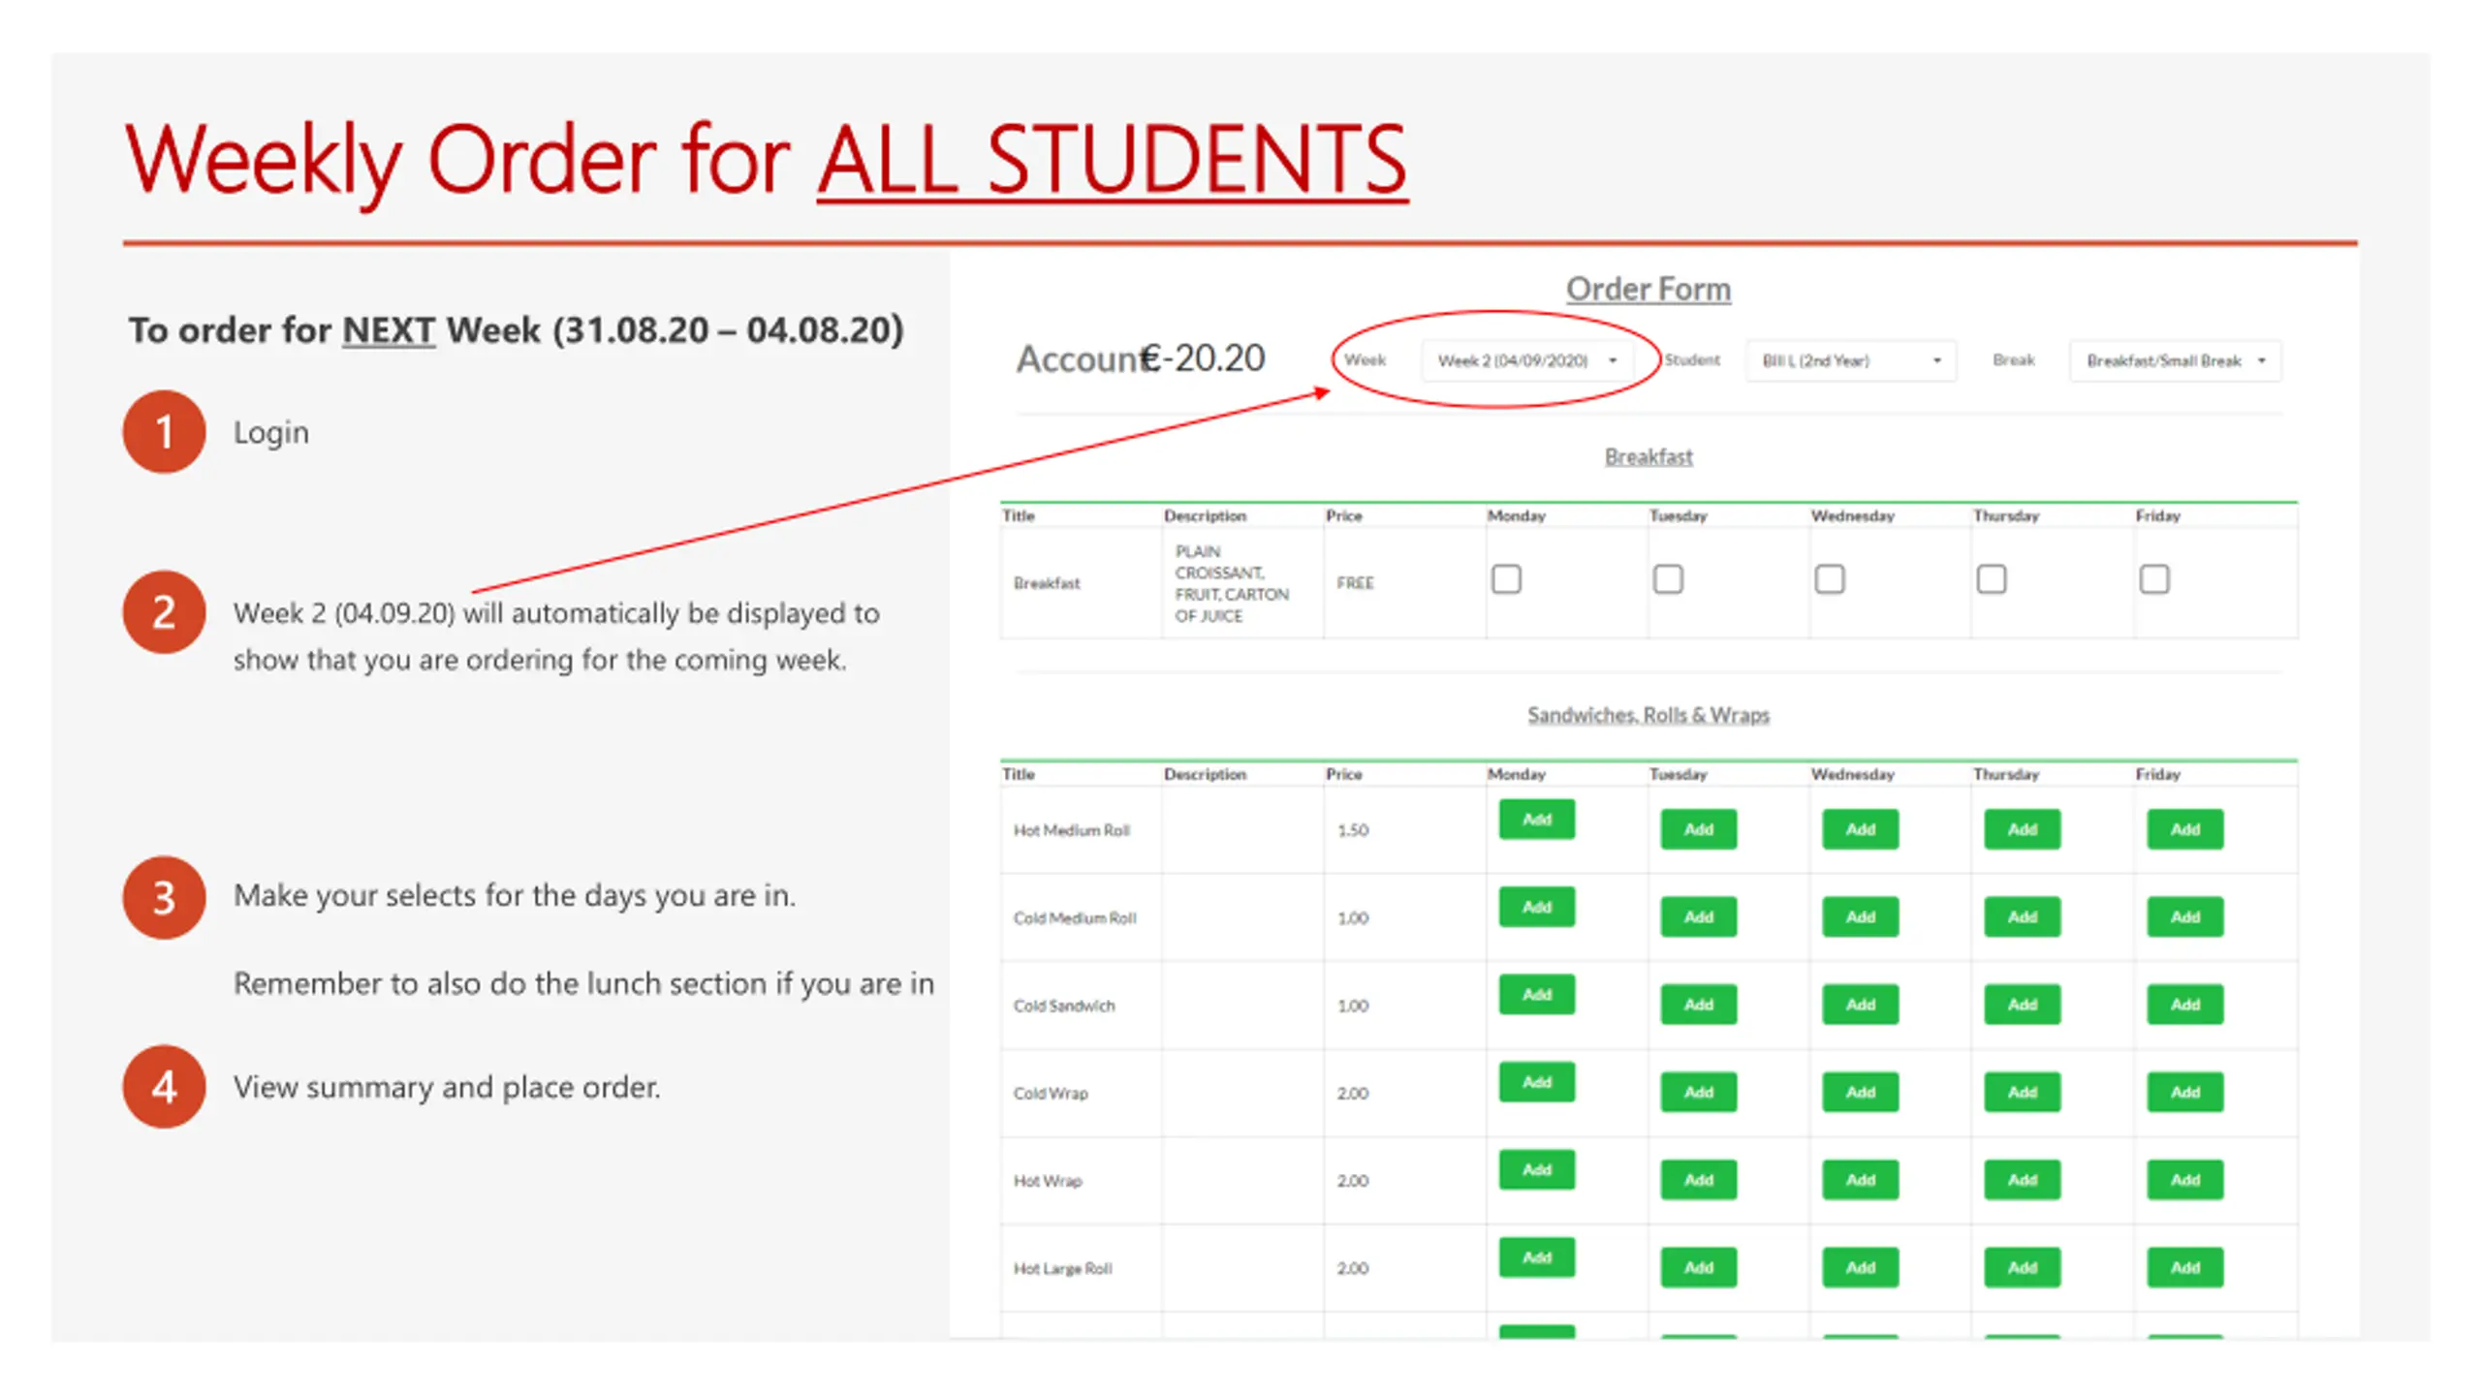Add Hot Wrap for Thursday
Image resolution: width=2481 pixels, height=1395 pixels.
tap(2023, 1180)
